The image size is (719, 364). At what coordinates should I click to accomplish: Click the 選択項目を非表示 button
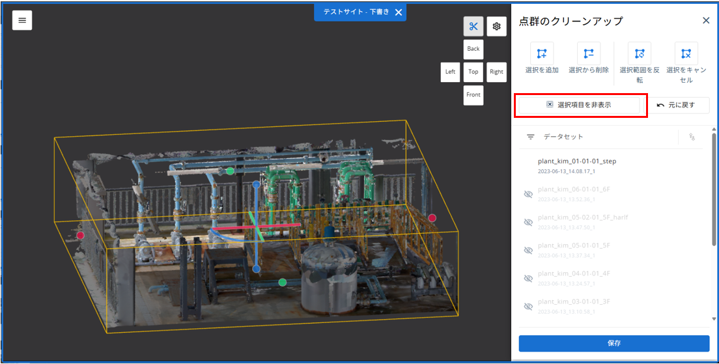click(579, 105)
